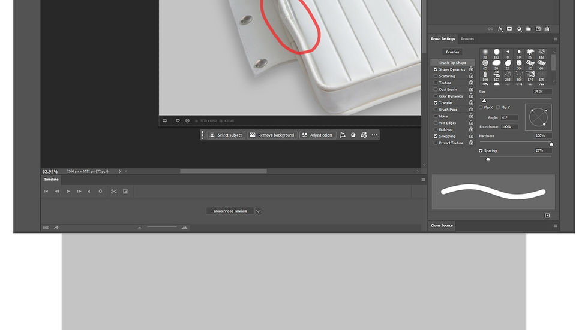Add a layer mask via the mask icon
The image size is (588, 330).
(509, 29)
